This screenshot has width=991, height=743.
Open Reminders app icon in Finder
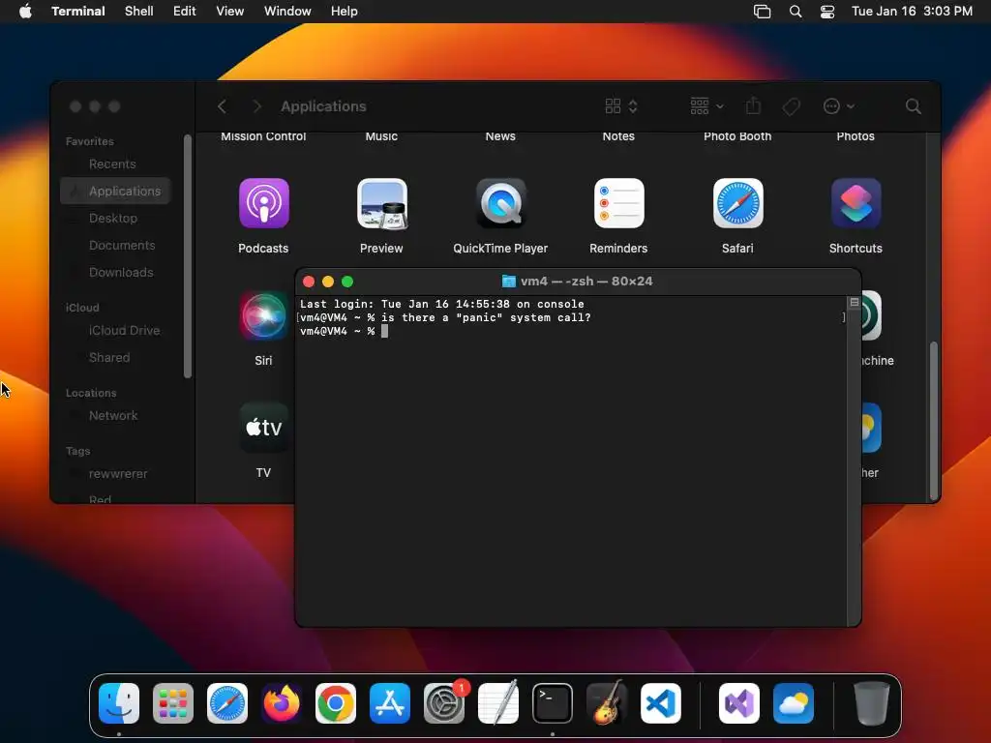618,203
